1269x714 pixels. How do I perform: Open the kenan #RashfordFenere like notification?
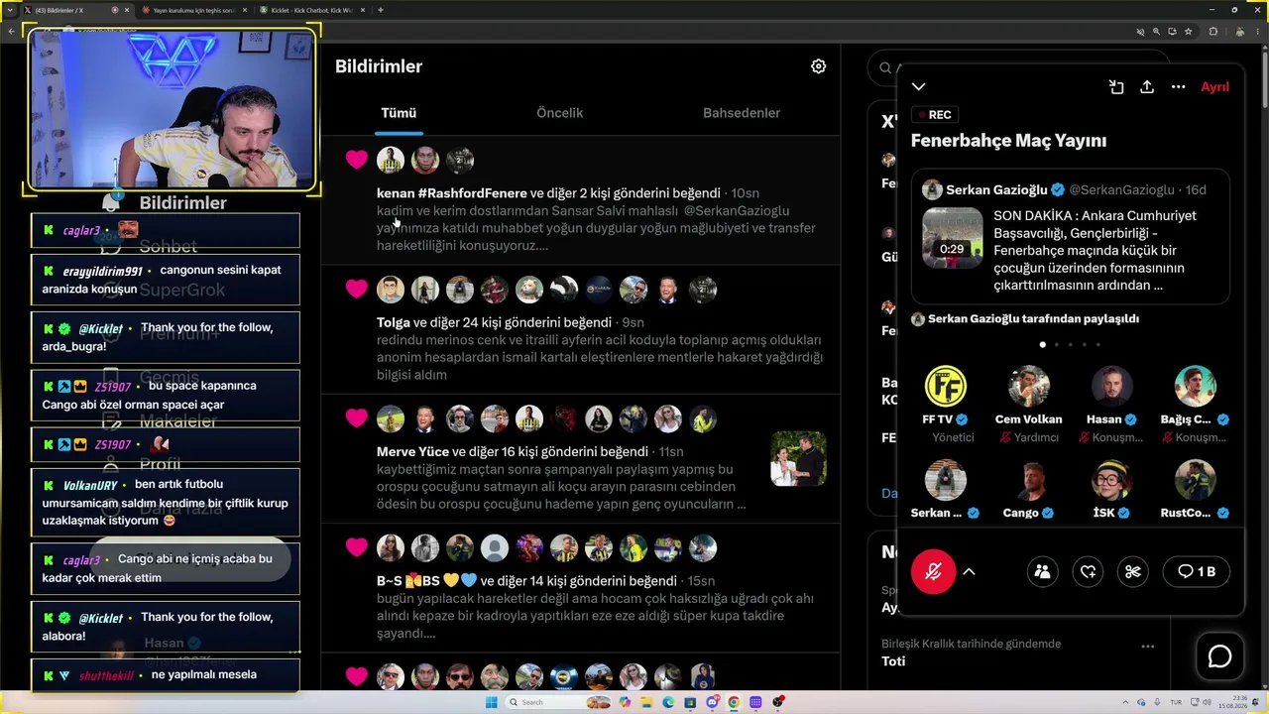point(581,200)
